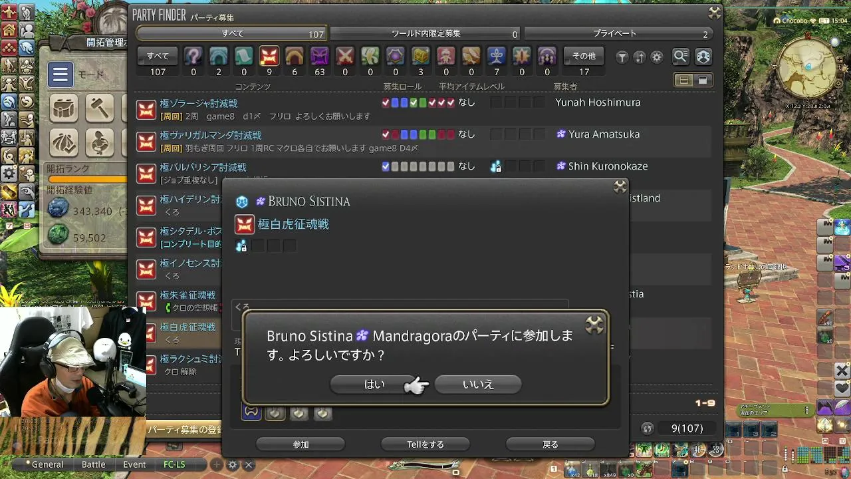Open the recruit members registration icon
Image resolution: width=851 pixels, height=479 pixels.
click(703, 57)
